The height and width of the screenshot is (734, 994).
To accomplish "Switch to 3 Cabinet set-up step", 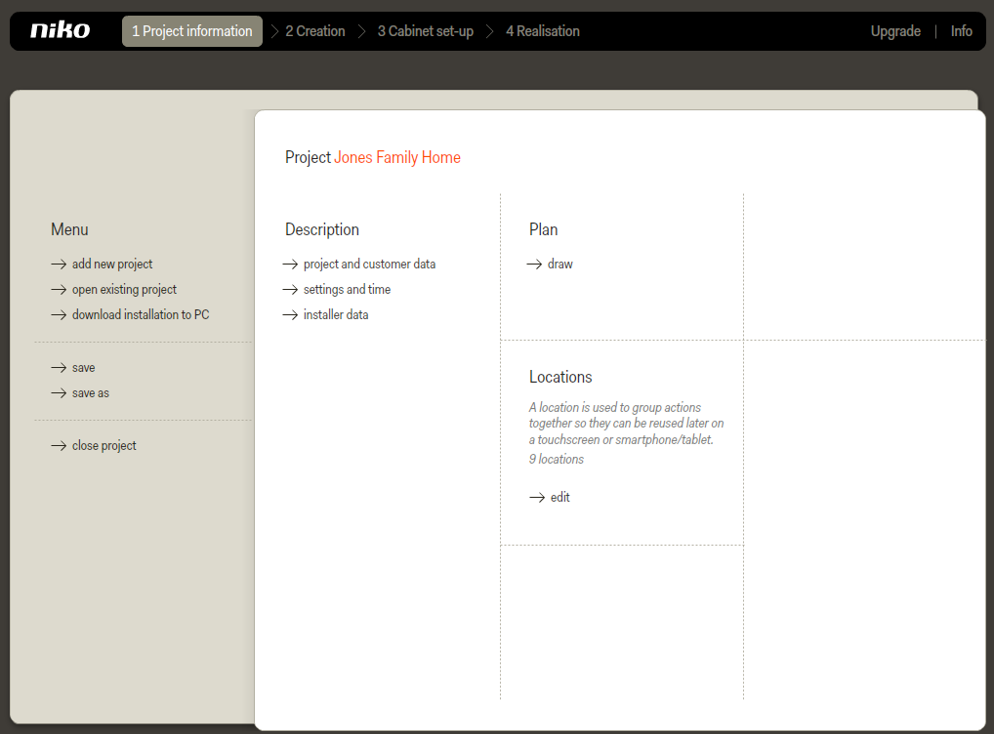I will [426, 31].
